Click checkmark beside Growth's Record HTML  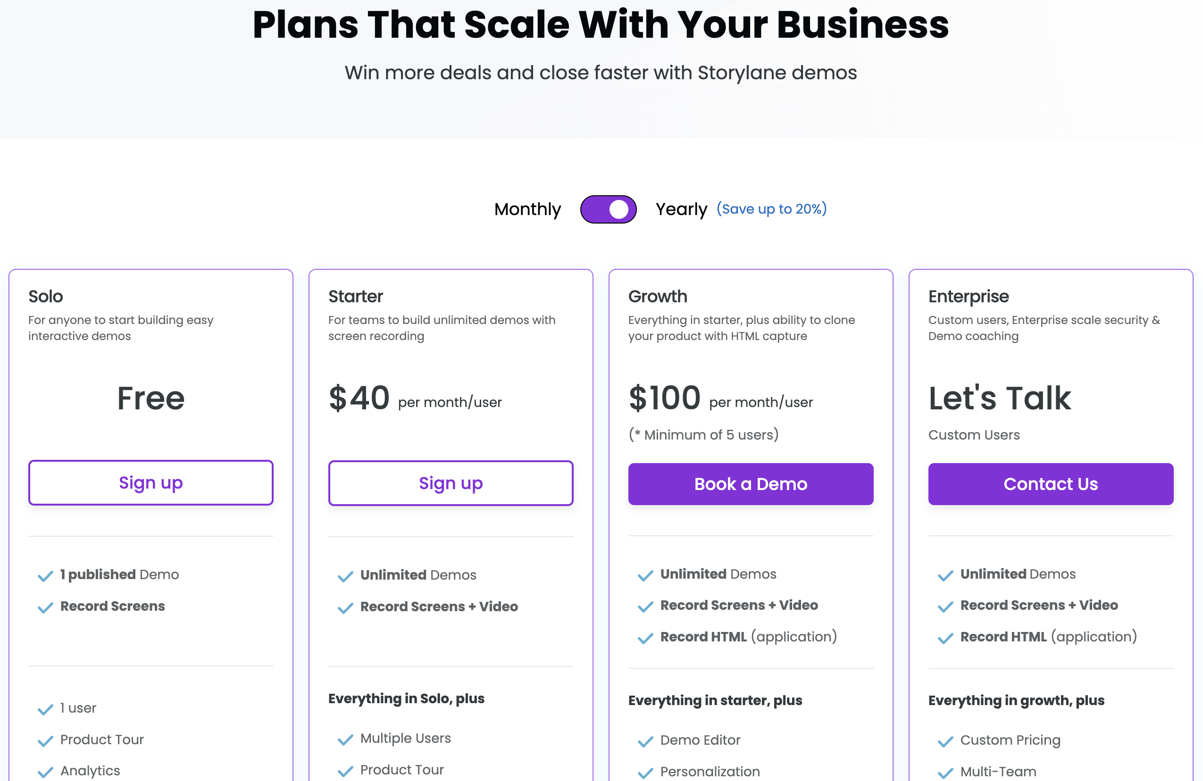645,638
